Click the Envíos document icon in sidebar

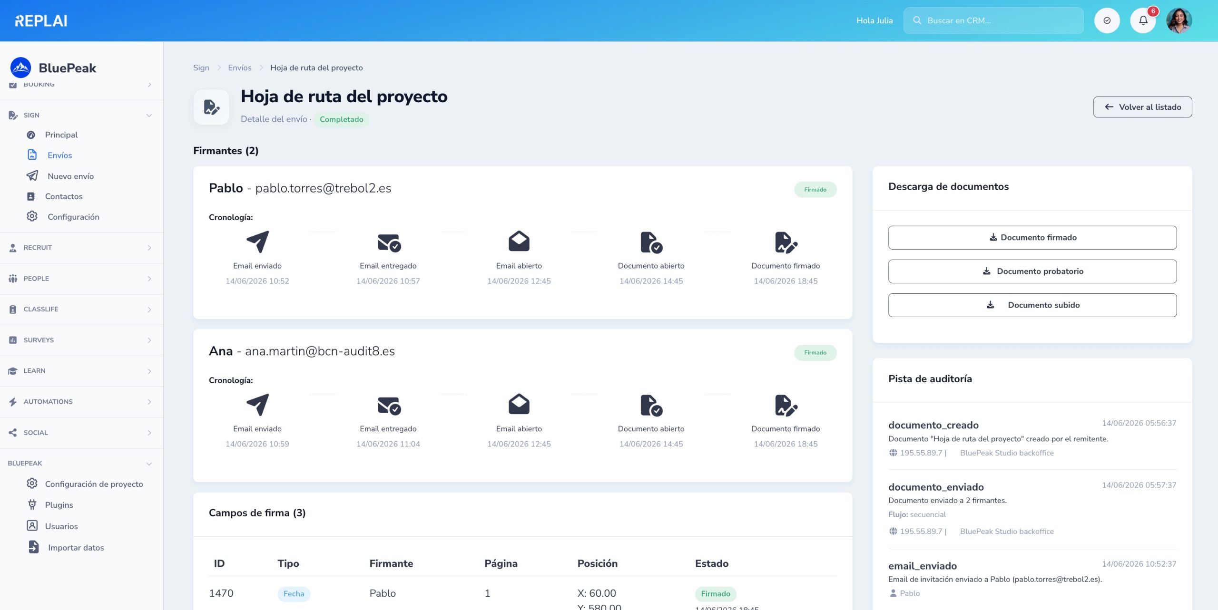point(32,155)
